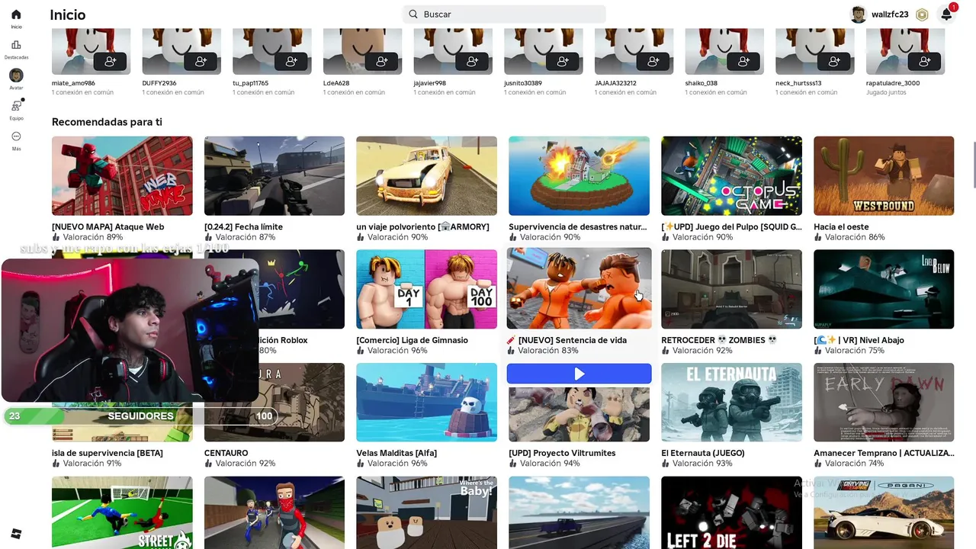Open [NUEVO MAPA] Ataque Web game title
The image size is (976, 549).
coord(108,226)
